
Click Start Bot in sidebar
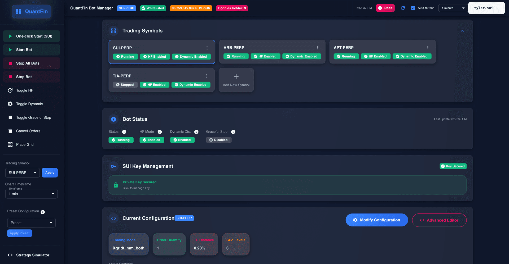[x=32, y=50]
